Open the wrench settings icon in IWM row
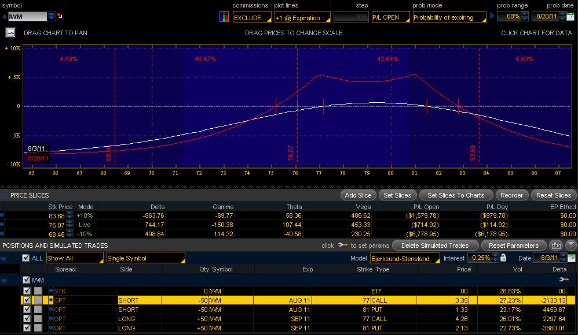This screenshot has height=335, width=578. pyautogui.click(x=564, y=280)
